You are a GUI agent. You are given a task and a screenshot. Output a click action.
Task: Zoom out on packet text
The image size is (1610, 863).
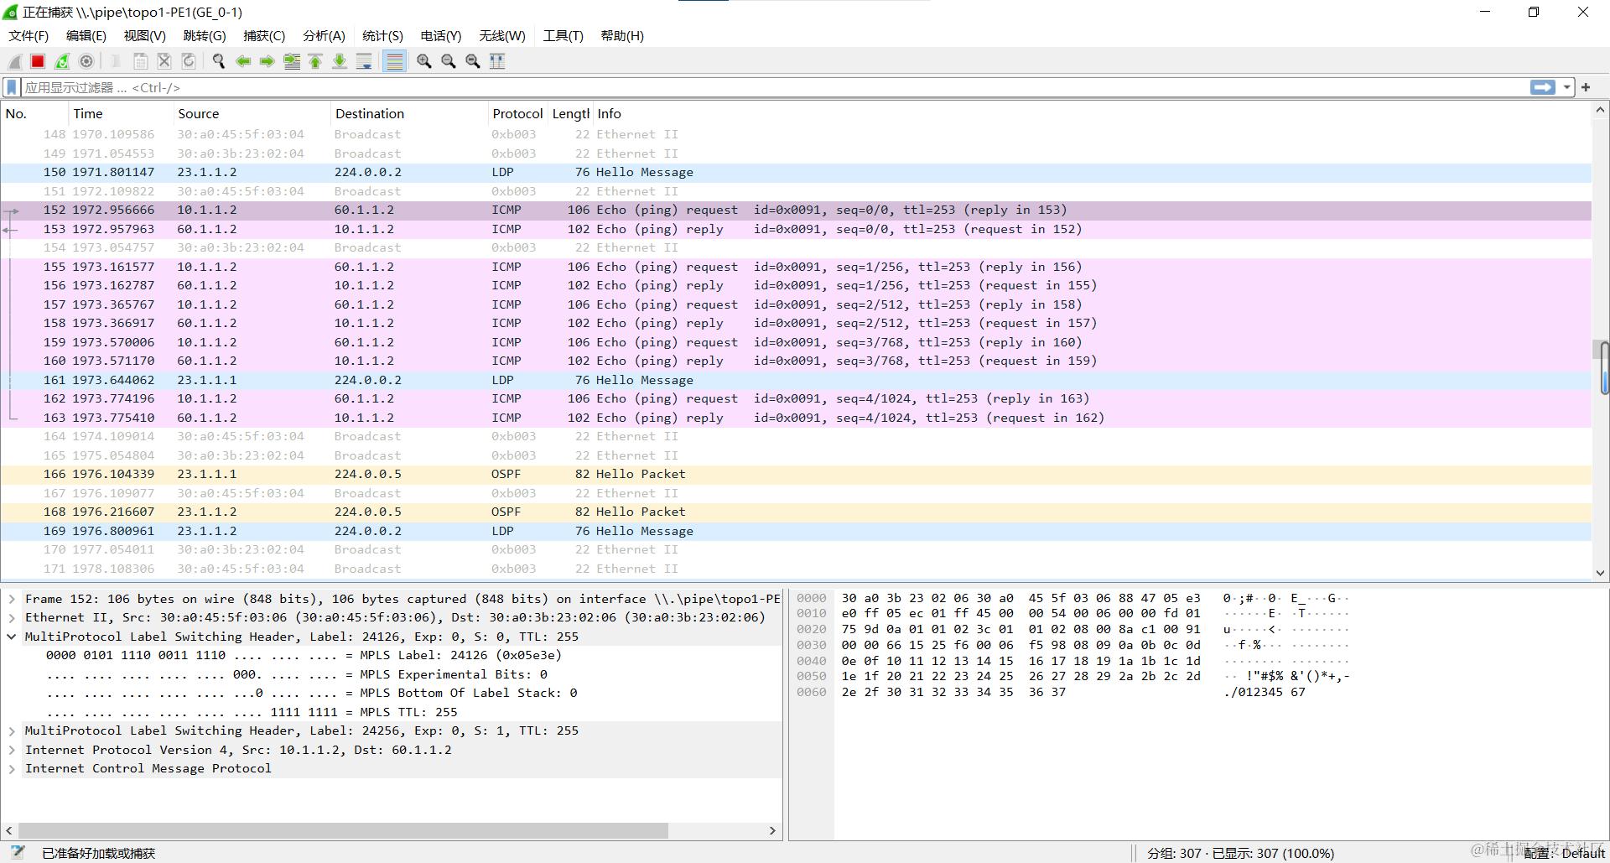449,61
